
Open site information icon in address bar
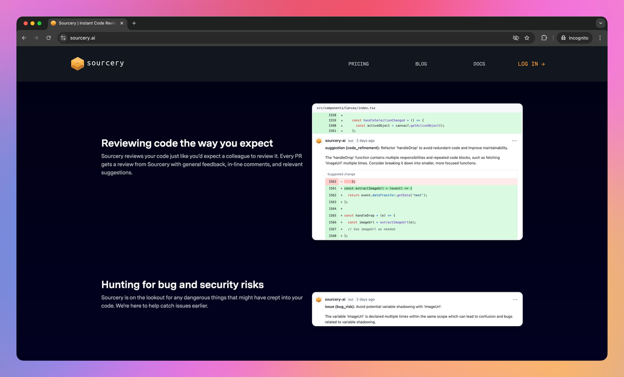(63, 38)
